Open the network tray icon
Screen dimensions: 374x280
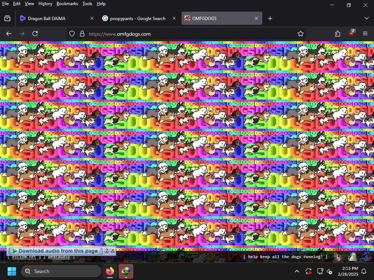[x=320, y=271]
